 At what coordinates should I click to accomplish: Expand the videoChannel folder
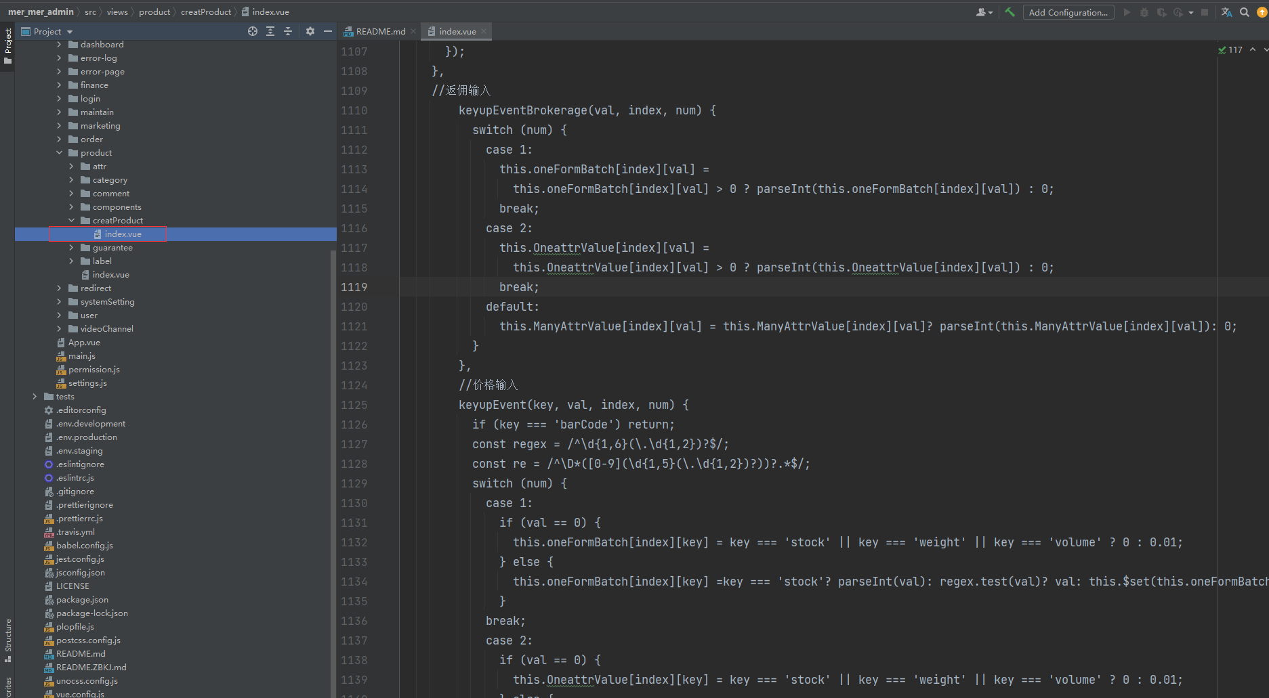pos(59,329)
